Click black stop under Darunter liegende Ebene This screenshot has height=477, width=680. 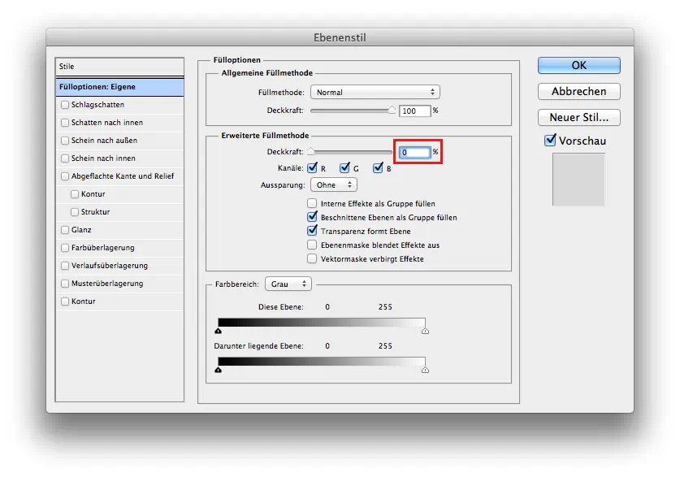(219, 369)
